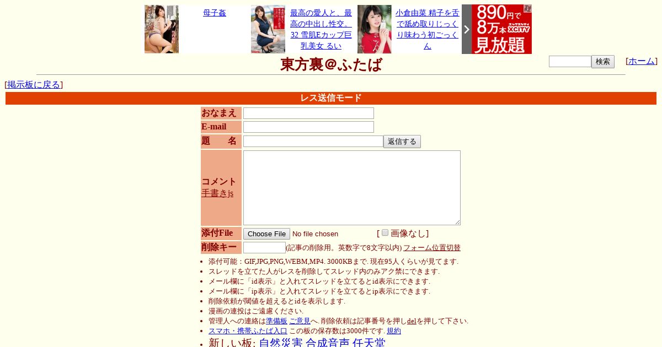This screenshot has width=662, height=347.
Task: Open the first ad thumbnail image
Action: [162, 29]
